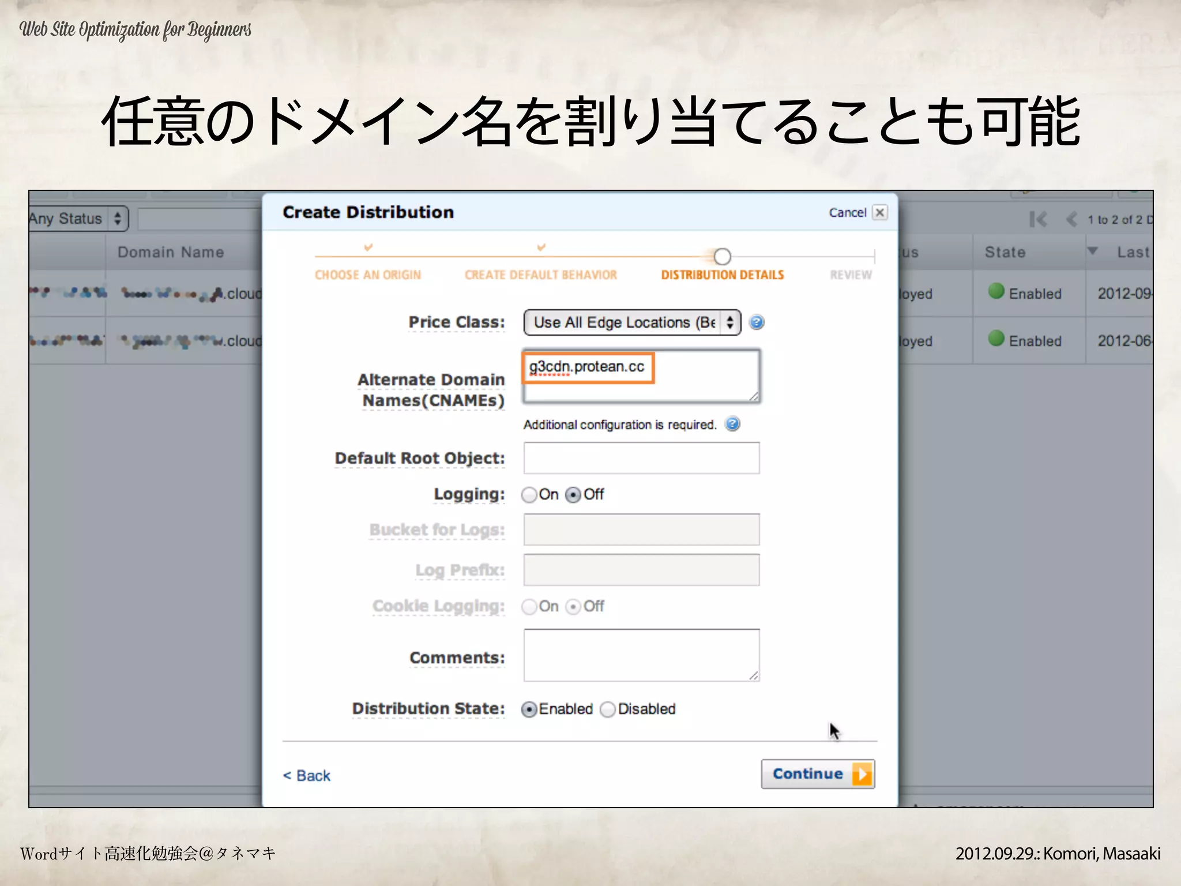Click the green status dot in 2012-09 row
This screenshot has height=886, width=1181.
point(996,291)
